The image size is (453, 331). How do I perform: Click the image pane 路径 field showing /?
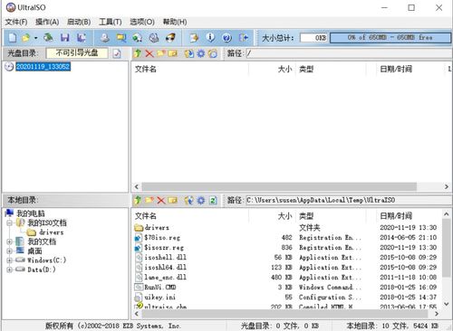tap(348, 53)
